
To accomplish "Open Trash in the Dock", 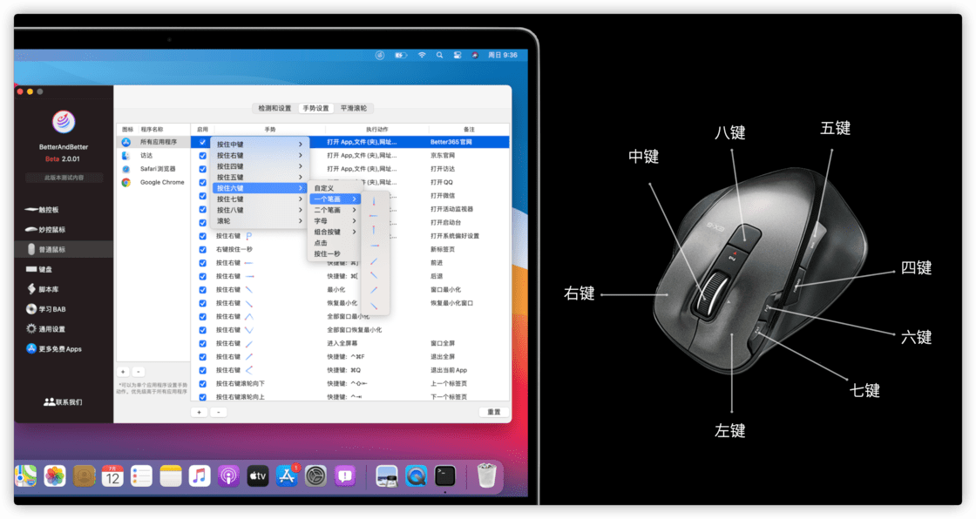I will coord(487,476).
